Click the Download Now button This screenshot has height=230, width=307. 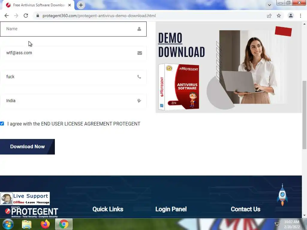pos(27,147)
